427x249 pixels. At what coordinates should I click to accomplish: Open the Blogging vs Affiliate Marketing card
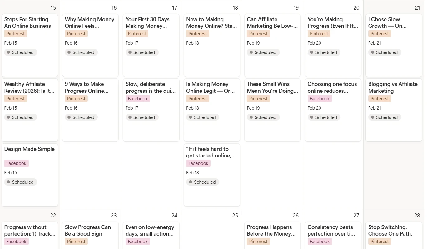coord(393,87)
